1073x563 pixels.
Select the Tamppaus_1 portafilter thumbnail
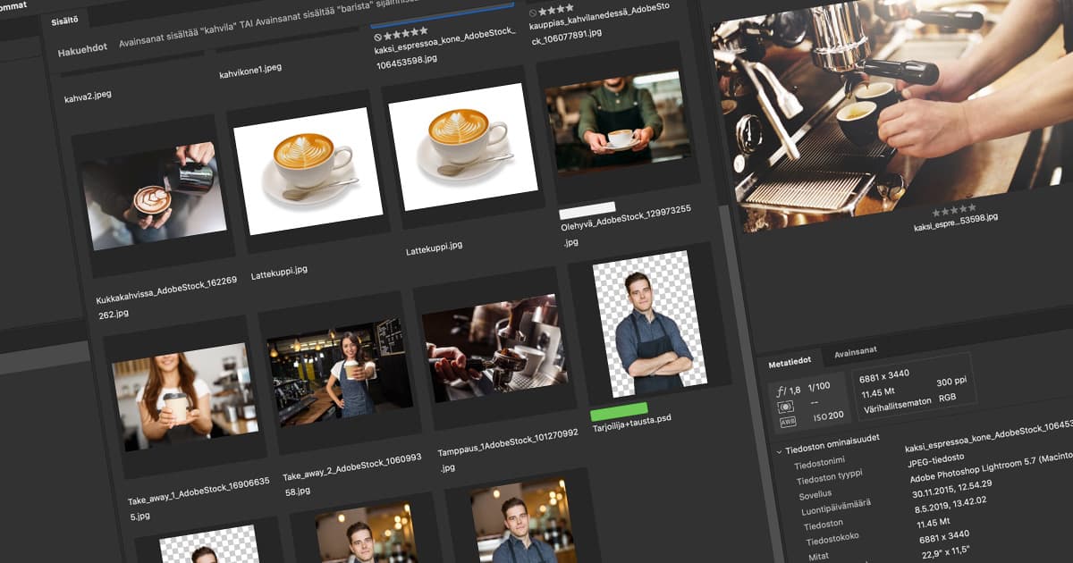pos(495,349)
